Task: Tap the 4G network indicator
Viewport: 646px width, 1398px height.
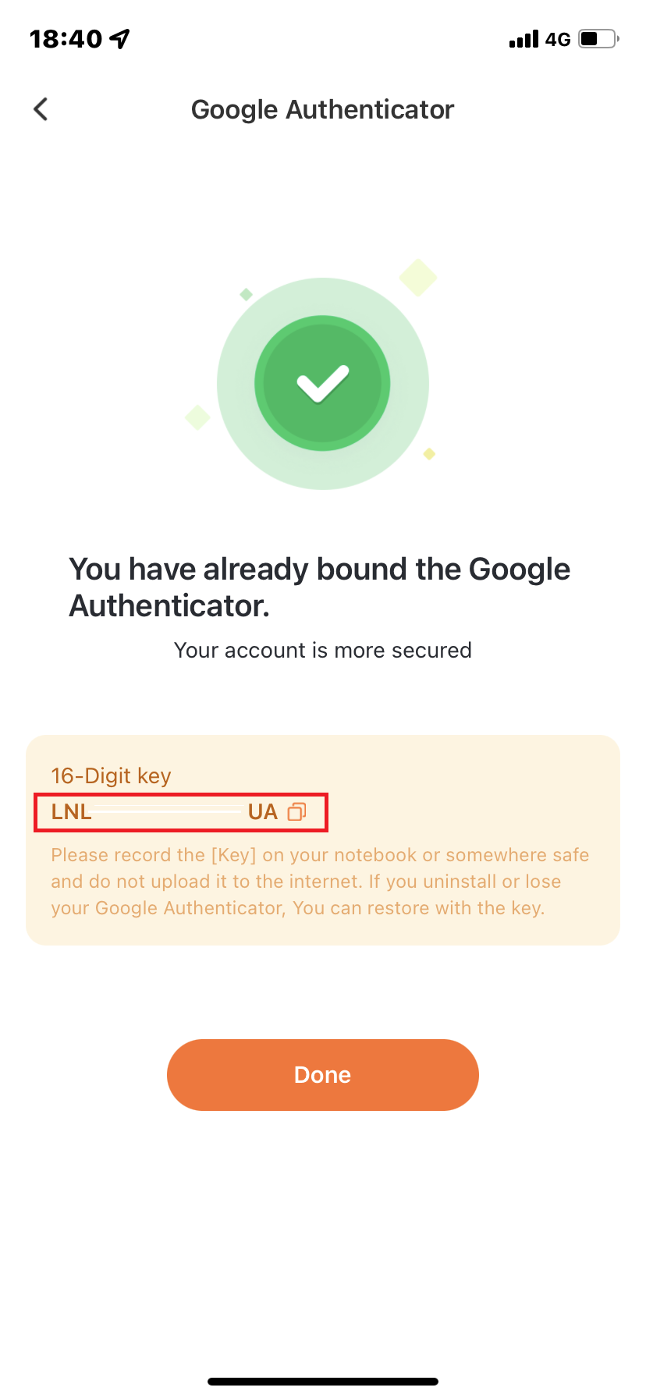Action: click(x=558, y=39)
